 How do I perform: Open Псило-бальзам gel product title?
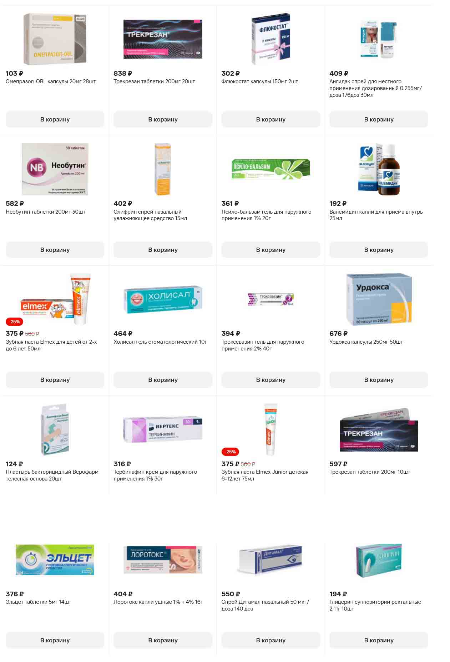pos(266,215)
